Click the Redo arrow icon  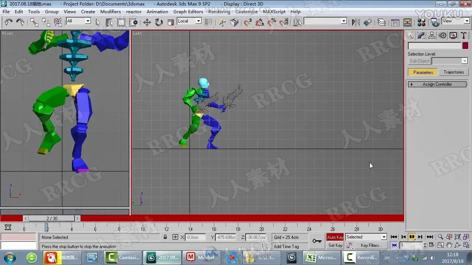pyautogui.click(x=20, y=22)
